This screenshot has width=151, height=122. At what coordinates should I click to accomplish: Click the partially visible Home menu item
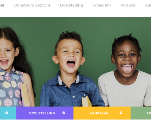[x=2, y=5]
